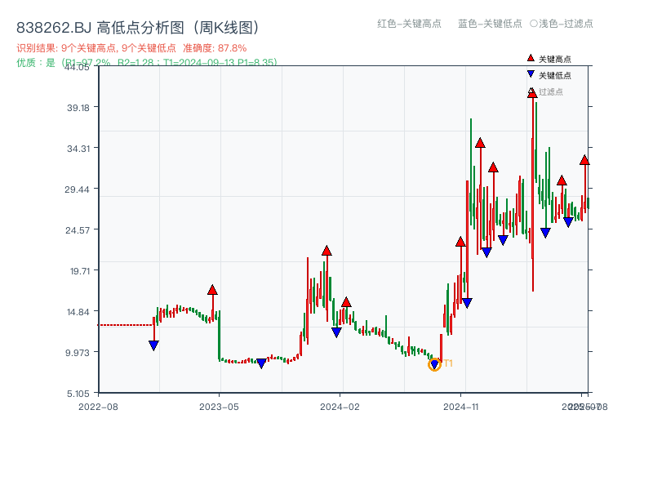Click the red triangle above the 2024-02 price peak
Image resolution: width=653 pixels, height=490 pixels.
pyautogui.click(x=326, y=252)
